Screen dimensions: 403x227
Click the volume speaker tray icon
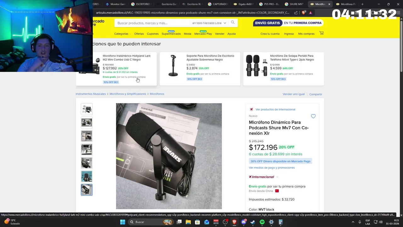(381, 222)
